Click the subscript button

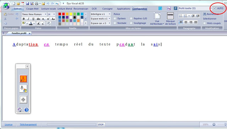coord(43,19)
